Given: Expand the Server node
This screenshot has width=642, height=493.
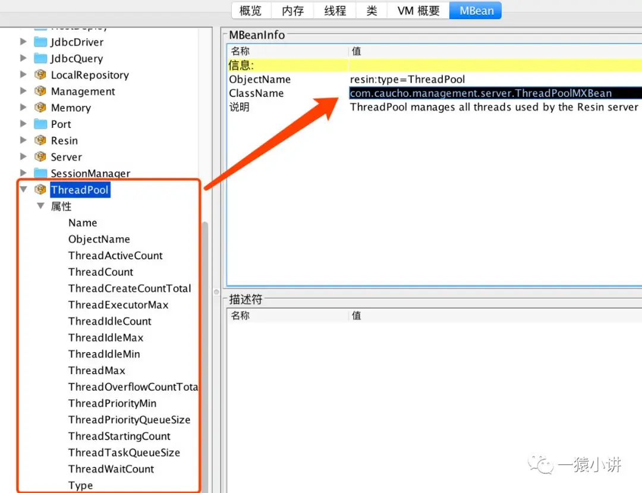Looking at the screenshot, I should pyautogui.click(x=23, y=156).
